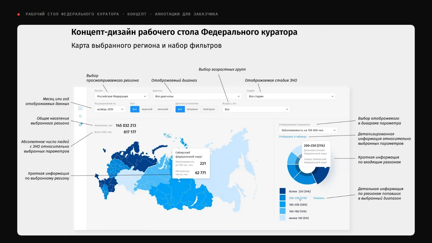Screen dimensions: 432x243
Task: Select the впервые diagnosis option
Action: click(193, 109)
